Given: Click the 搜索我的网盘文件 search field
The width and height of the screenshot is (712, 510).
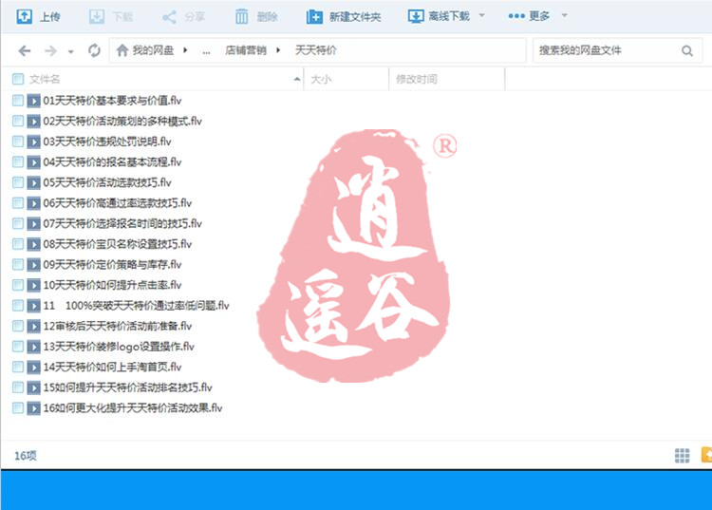Looking at the screenshot, I should 603,50.
